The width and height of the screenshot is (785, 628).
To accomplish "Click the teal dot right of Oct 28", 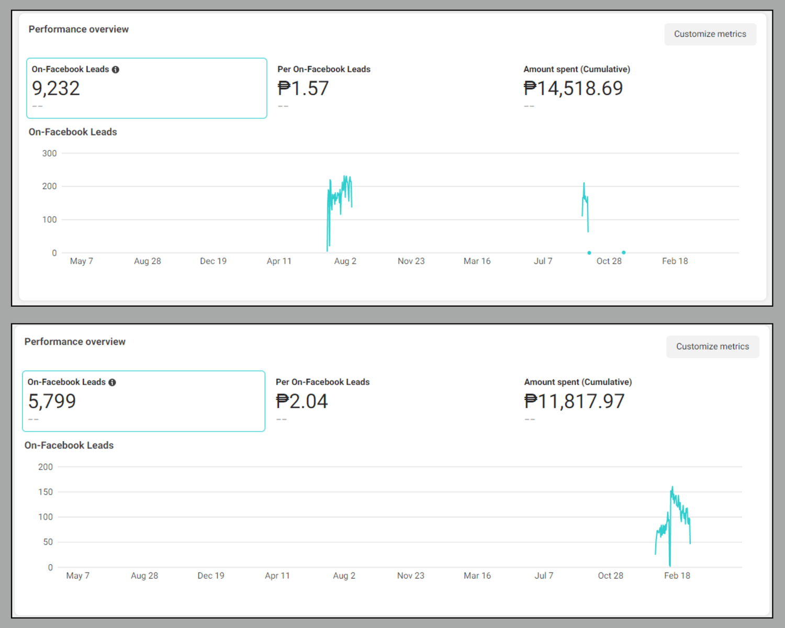I will point(623,252).
